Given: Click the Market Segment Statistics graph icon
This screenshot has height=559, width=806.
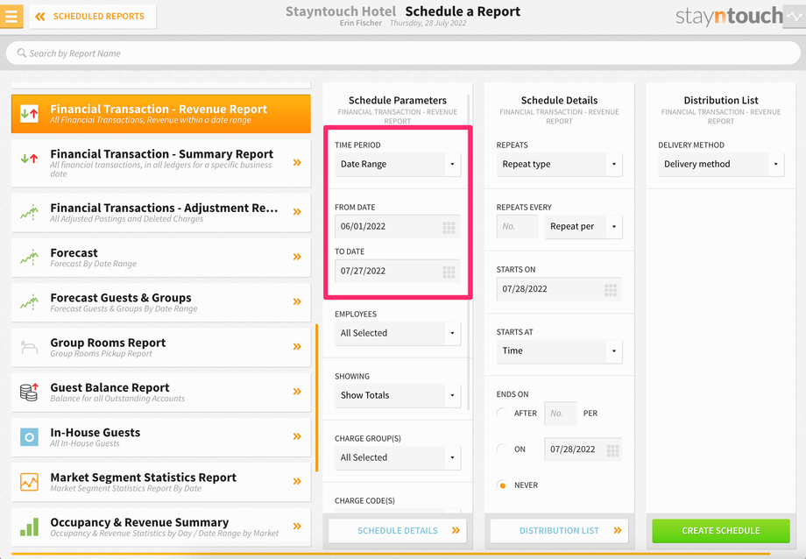Looking at the screenshot, I should tap(29, 482).
